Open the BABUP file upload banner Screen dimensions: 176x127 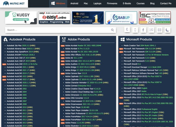(121, 18)
